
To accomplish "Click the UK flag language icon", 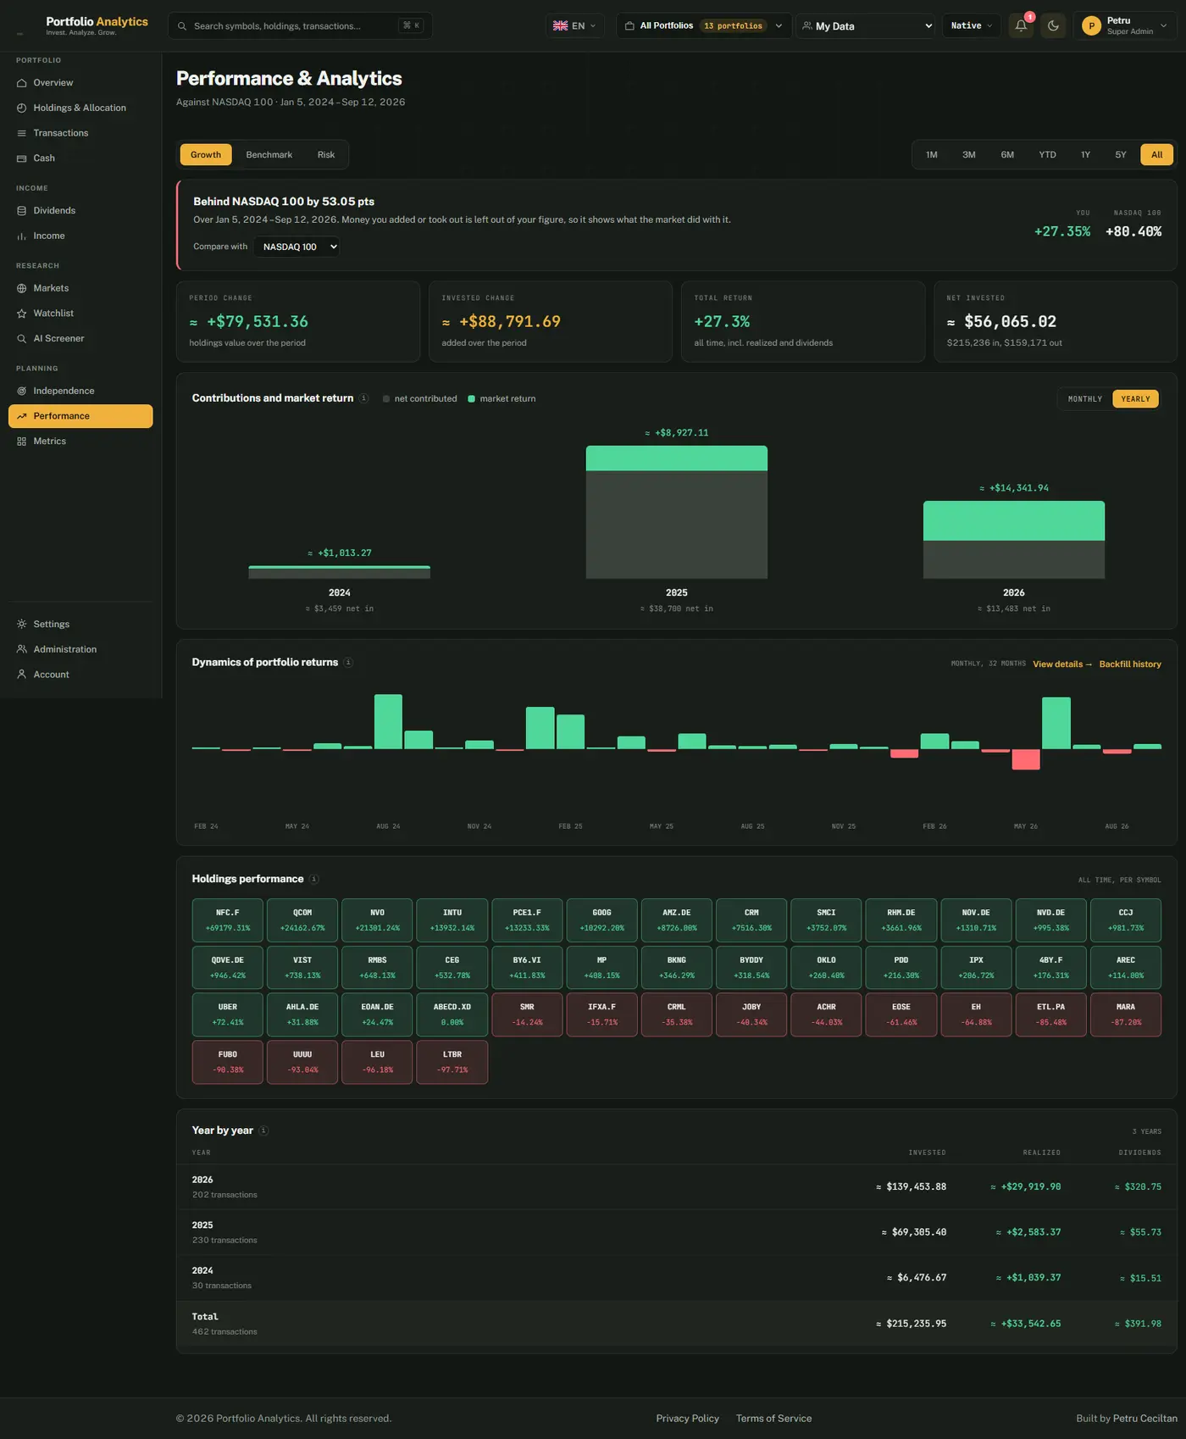I will coord(560,26).
